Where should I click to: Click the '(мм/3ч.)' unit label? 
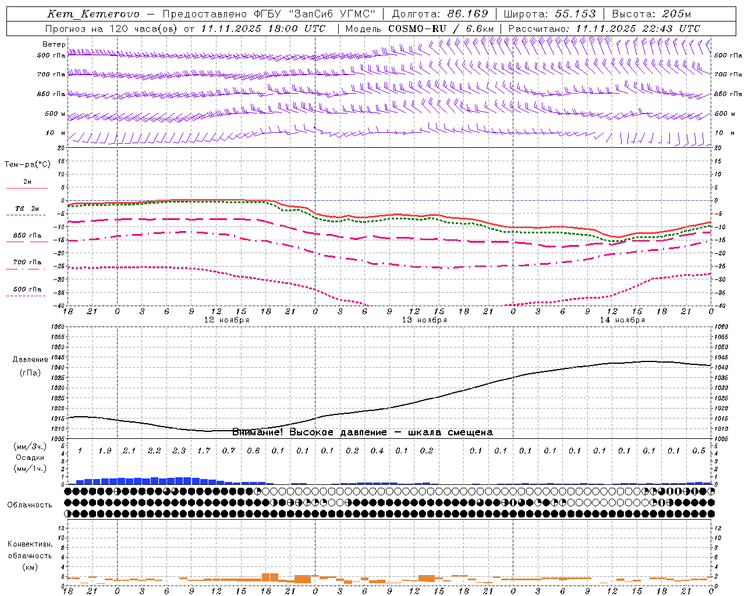(x=30, y=446)
